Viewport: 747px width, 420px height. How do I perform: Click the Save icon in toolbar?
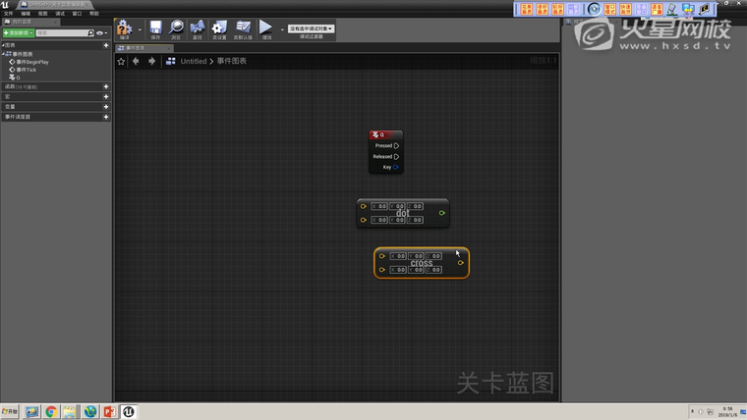(x=155, y=28)
